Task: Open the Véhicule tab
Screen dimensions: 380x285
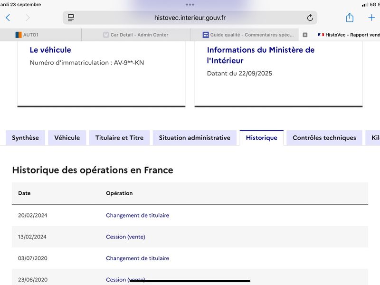Action: point(67,138)
